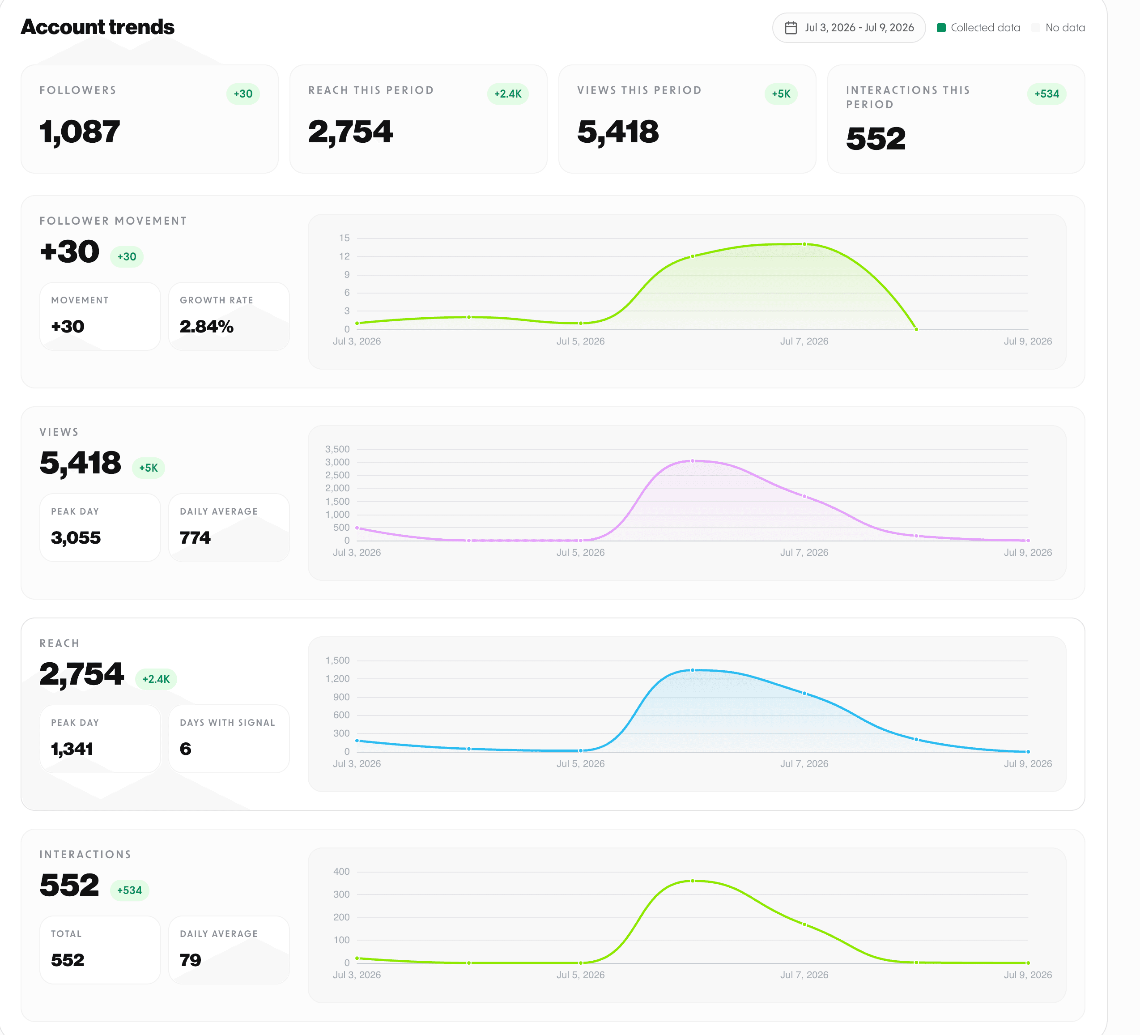This screenshot has width=1140, height=1035.
Task: Click the peak data point on Reach chart
Action: 692,670
